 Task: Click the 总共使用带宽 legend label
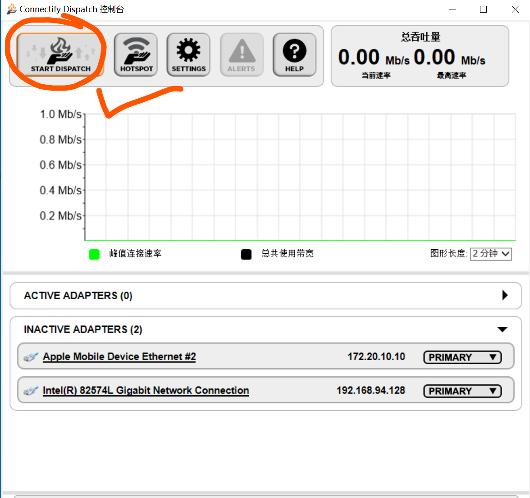[288, 254]
